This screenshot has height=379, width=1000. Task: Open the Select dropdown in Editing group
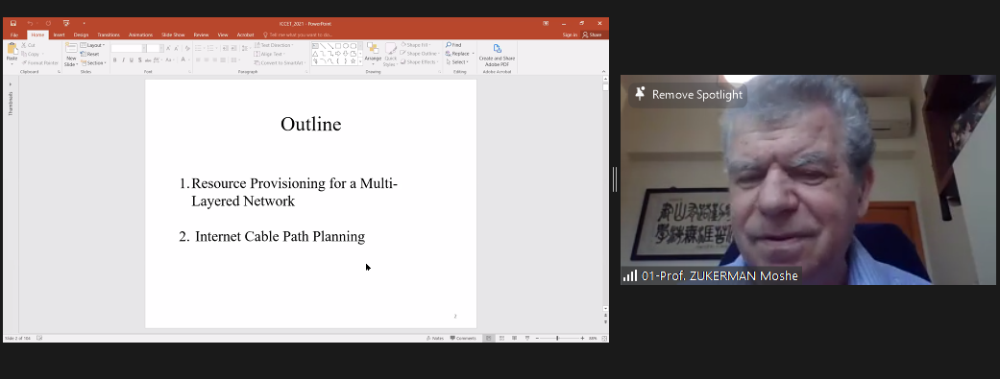456,61
